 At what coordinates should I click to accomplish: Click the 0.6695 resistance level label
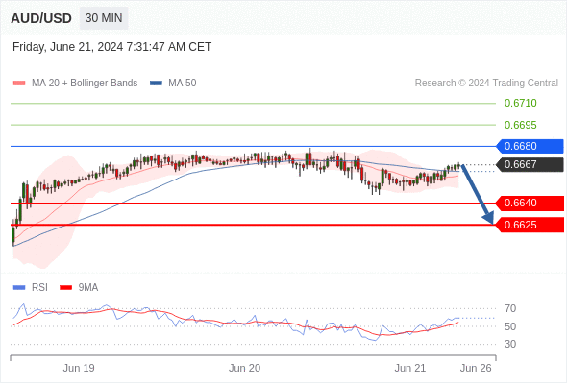[x=520, y=125]
